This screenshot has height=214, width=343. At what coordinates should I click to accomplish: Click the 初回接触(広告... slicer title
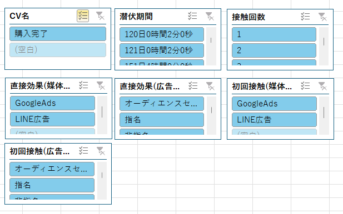coord(39,151)
